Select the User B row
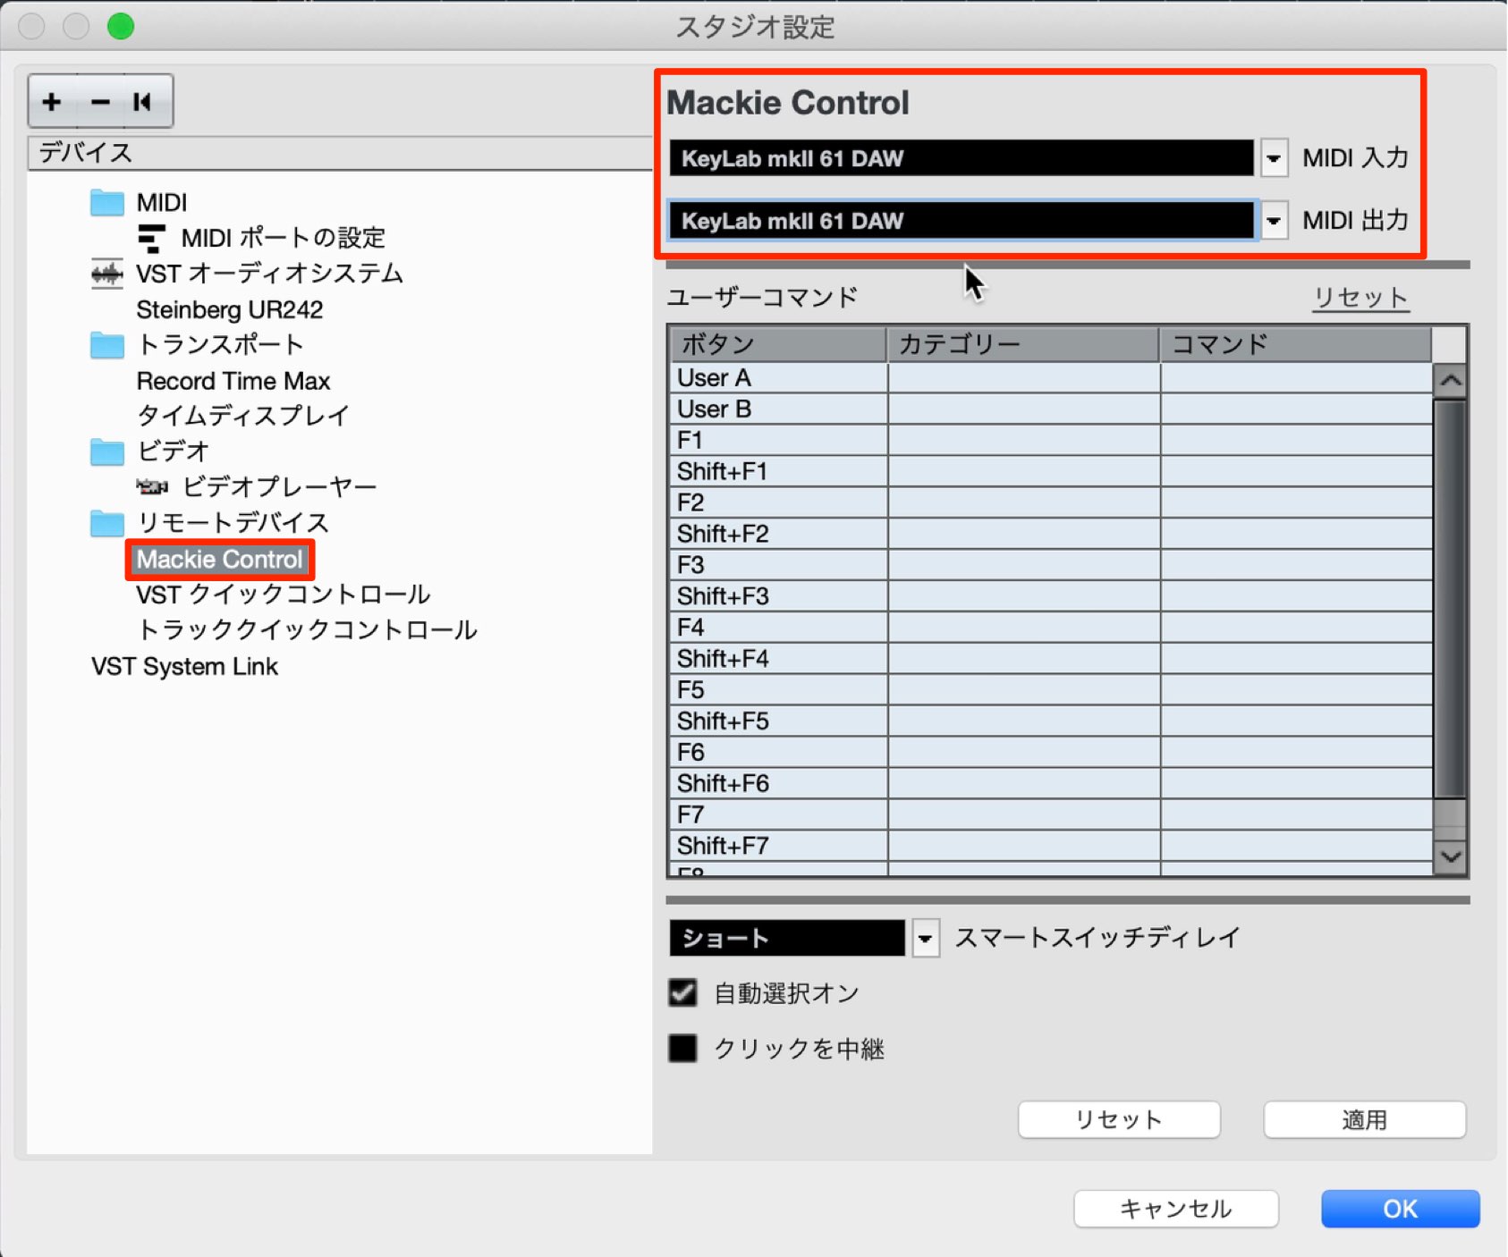The width and height of the screenshot is (1508, 1257). point(1051,409)
